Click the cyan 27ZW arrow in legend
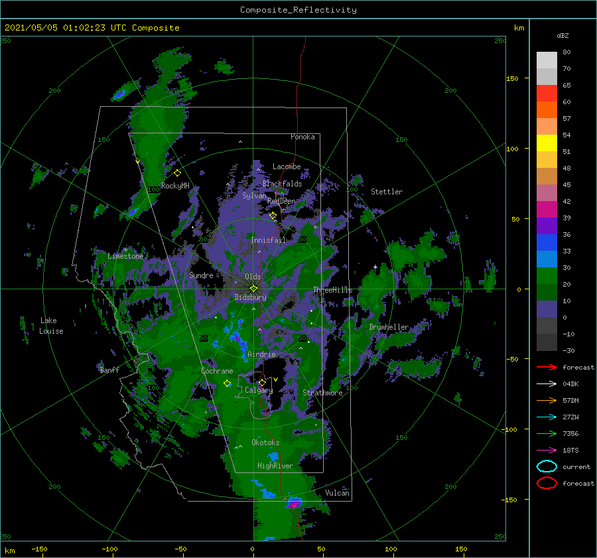Screen dimensions: 597x558 (547, 417)
